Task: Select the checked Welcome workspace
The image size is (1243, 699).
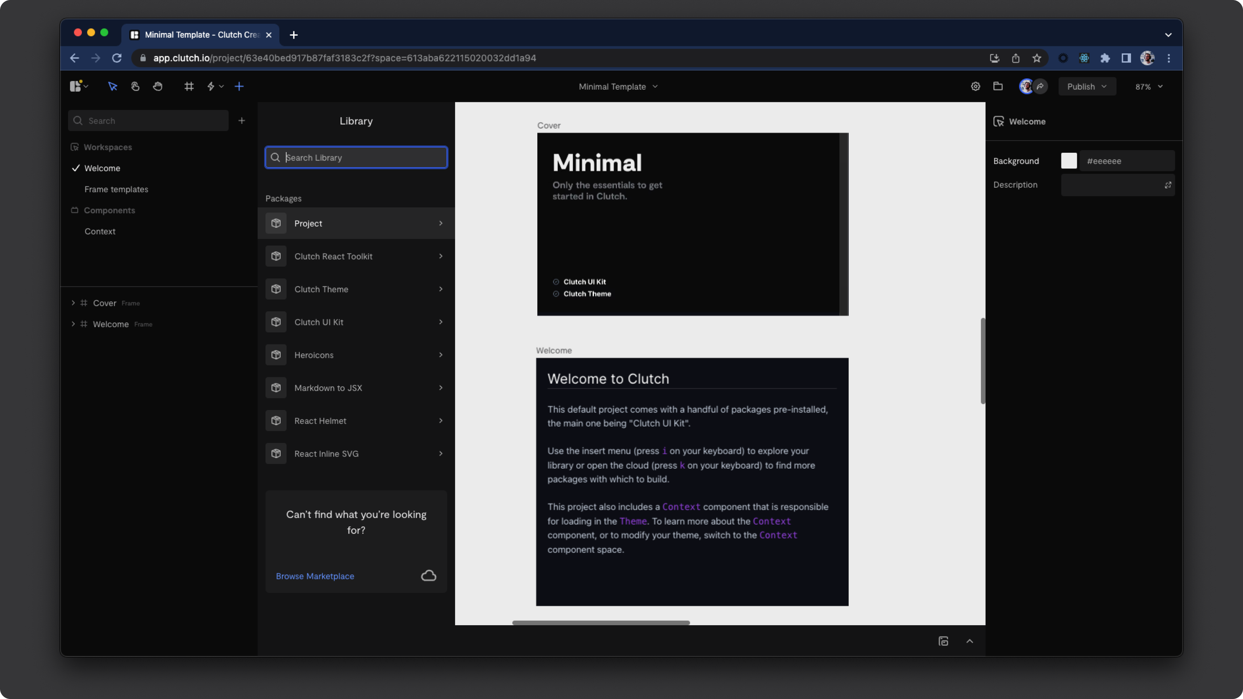Action: coord(102,168)
